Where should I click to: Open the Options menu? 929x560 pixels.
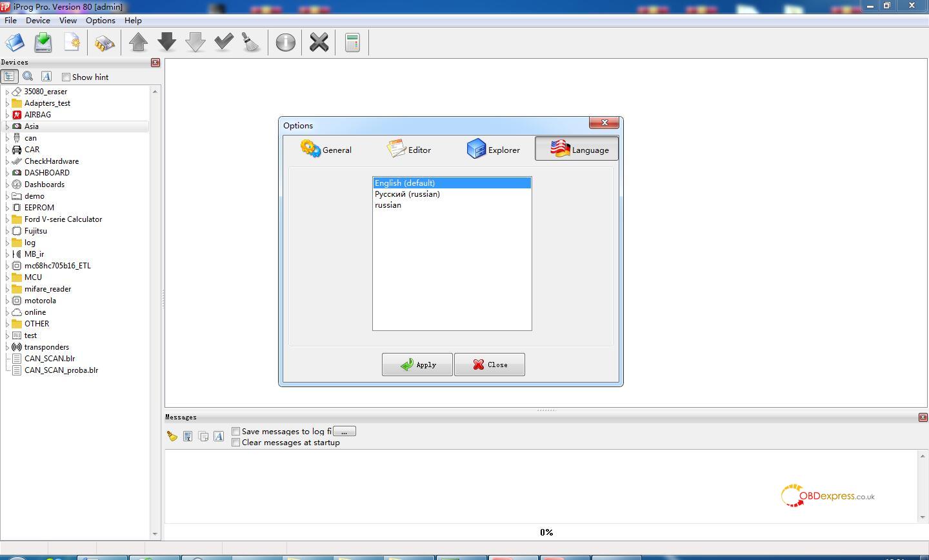(x=101, y=20)
